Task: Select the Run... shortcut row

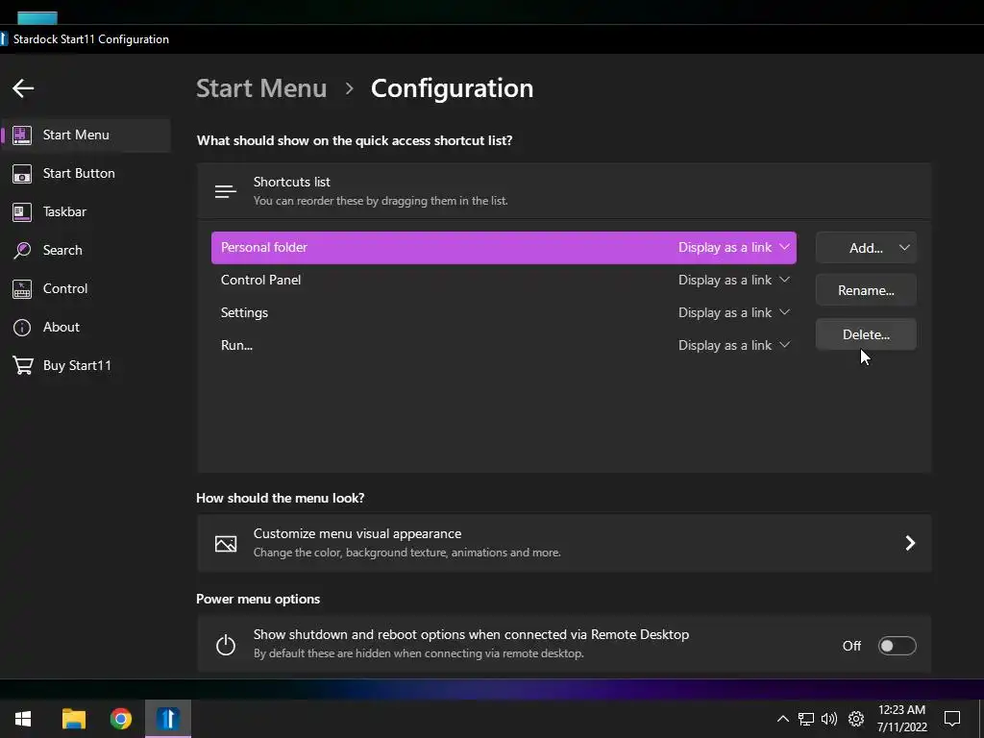Action: tap(504, 345)
